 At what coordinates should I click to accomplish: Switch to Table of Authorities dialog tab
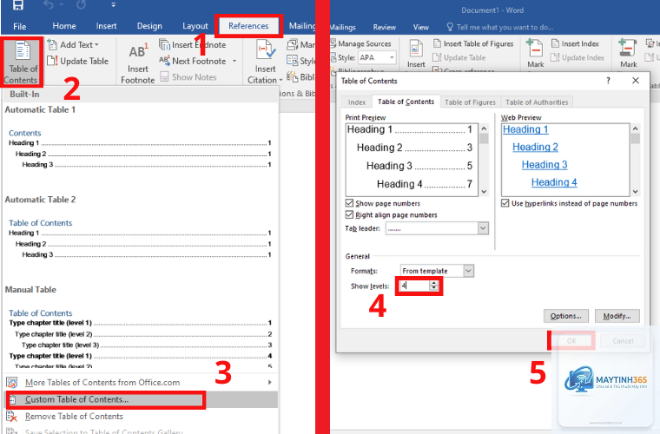tap(537, 102)
